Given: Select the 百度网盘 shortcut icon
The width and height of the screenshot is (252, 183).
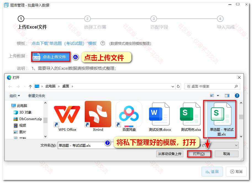Looking at the screenshot, I should click(x=129, y=116).
